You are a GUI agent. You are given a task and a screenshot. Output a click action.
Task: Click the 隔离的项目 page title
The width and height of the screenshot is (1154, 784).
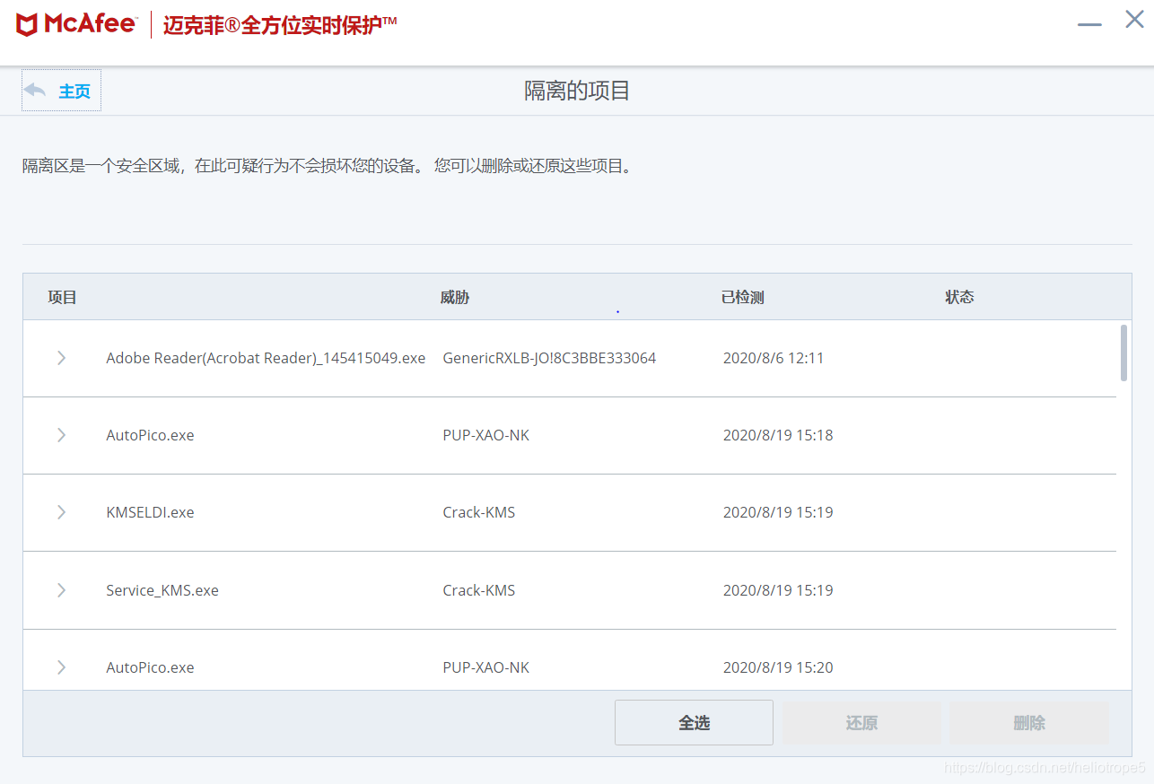[x=577, y=91]
